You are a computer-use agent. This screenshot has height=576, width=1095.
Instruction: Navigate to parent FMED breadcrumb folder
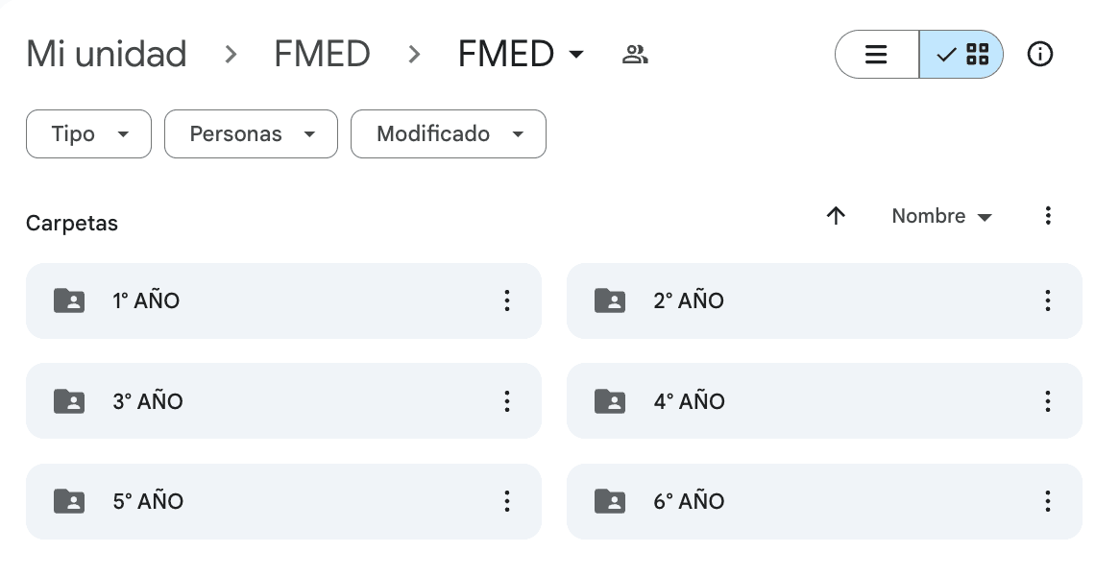[x=322, y=55]
